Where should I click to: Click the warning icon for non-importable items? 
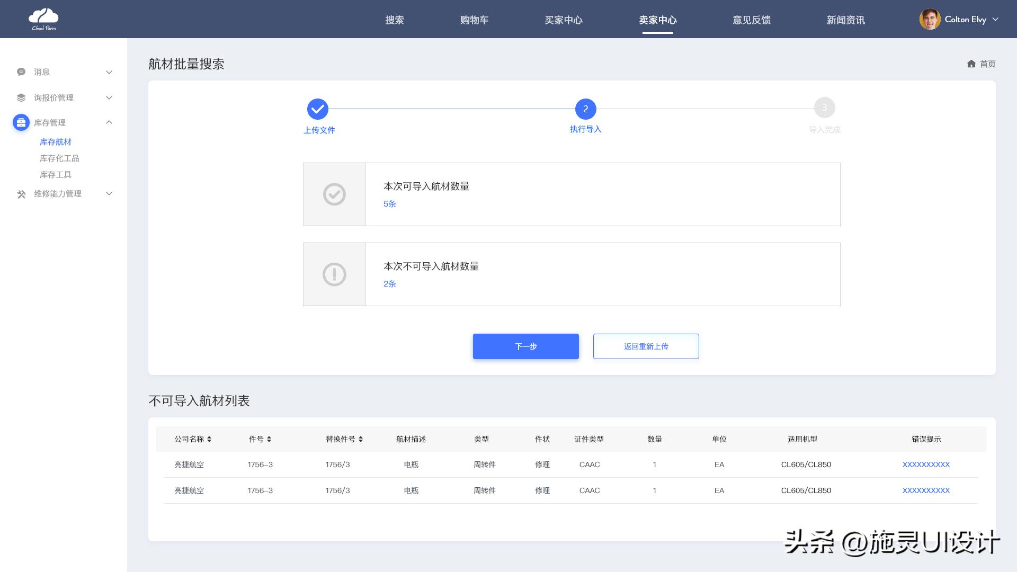click(x=334, y=274)
